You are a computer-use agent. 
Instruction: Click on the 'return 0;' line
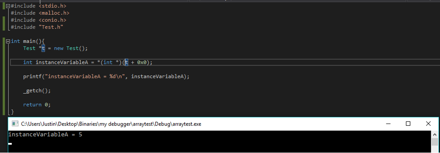tap(37, 105)
